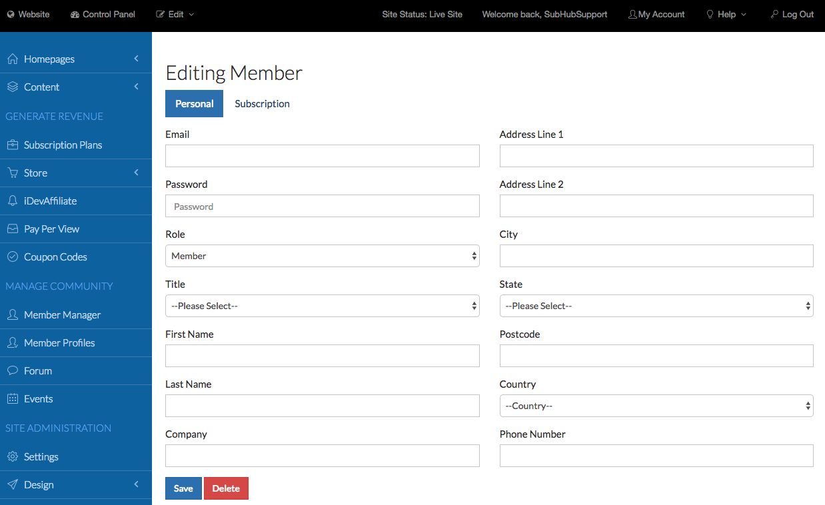
Task: Expand the Homepages sidebar chevron
Action: point(136,59)
